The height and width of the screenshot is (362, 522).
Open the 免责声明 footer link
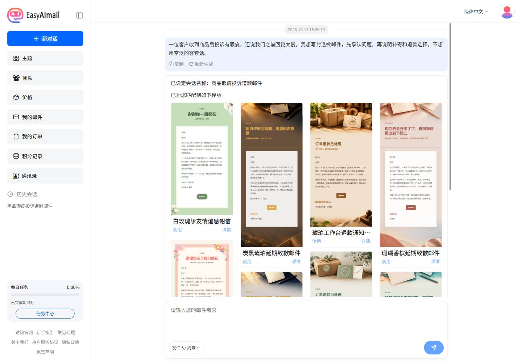45,352
